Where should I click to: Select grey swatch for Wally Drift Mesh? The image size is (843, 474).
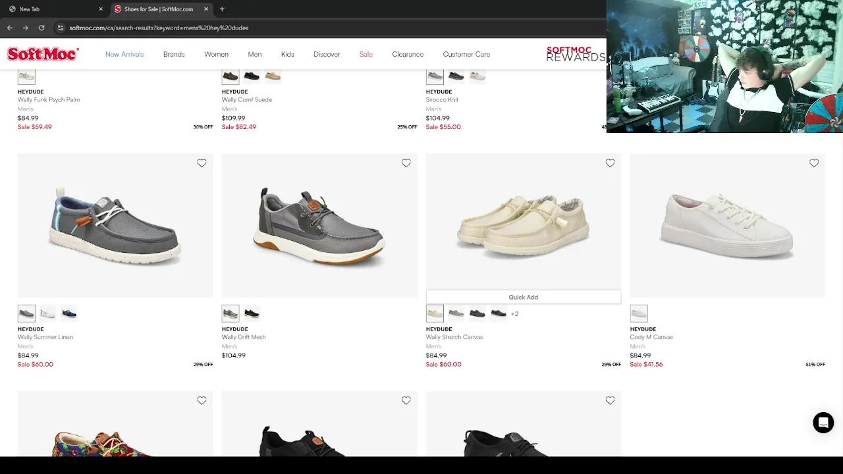tap(231, 313)
